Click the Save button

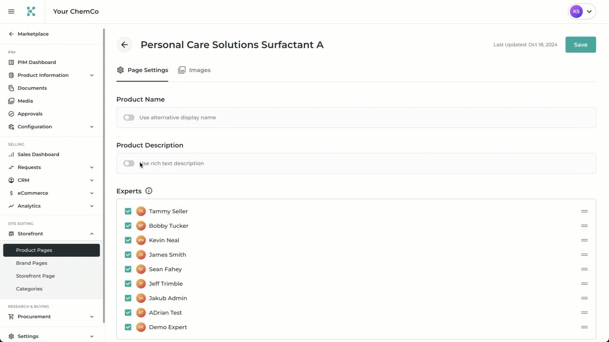(580, 45)
